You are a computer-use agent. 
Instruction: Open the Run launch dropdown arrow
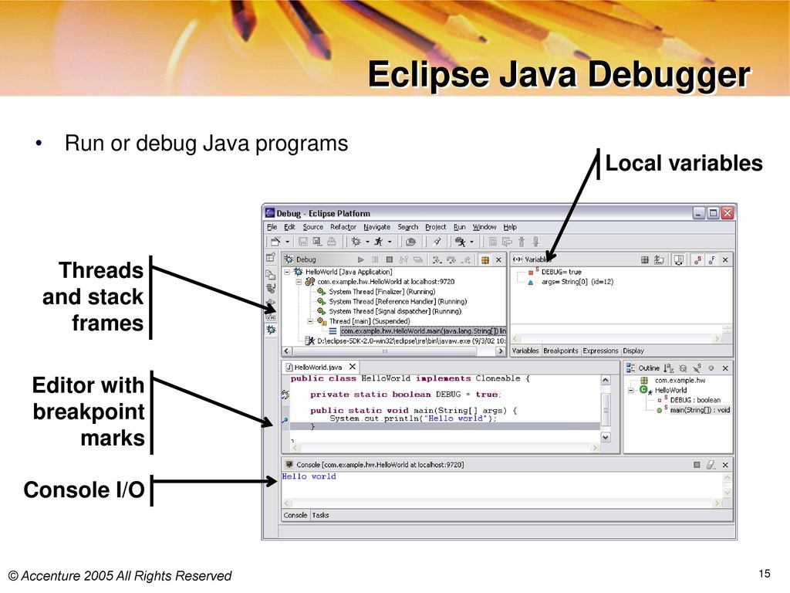pyautogui.click(x=390, y=242)
